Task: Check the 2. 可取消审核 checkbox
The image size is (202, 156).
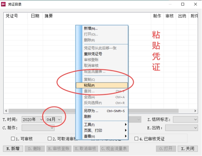Action: [x=50, y=139]
